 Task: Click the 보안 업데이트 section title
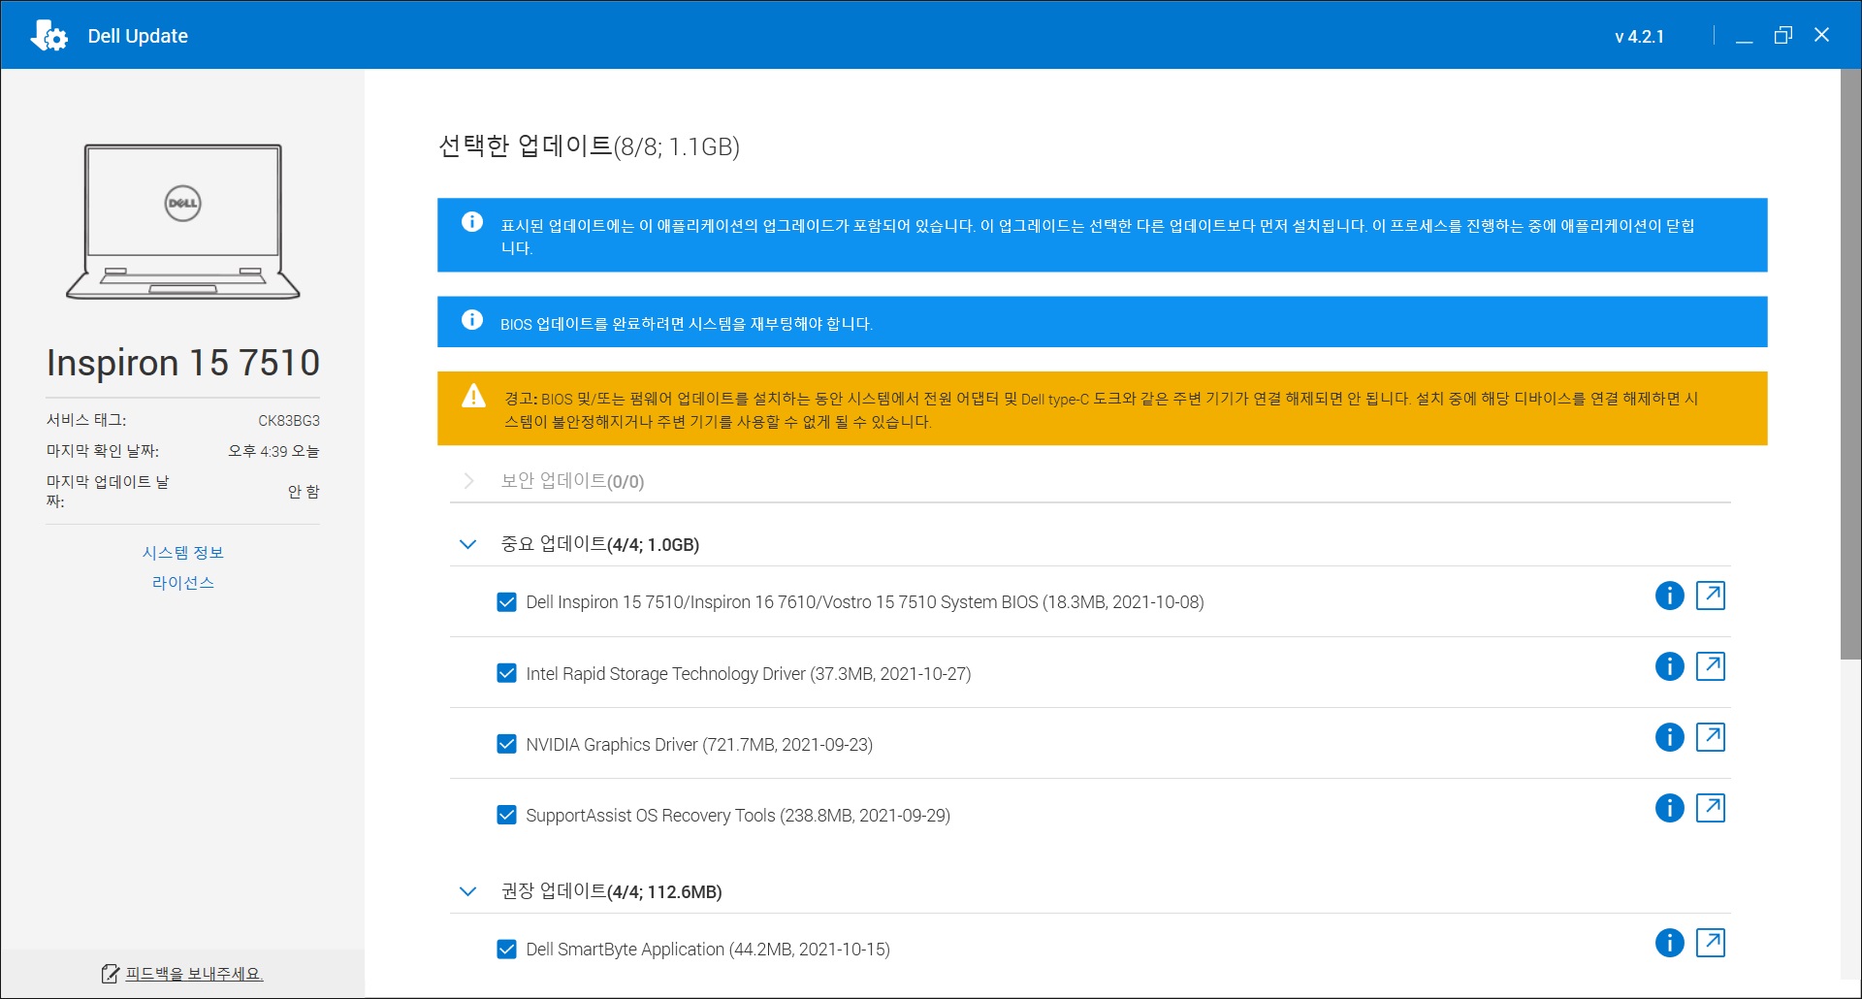(x=572, y=481)
